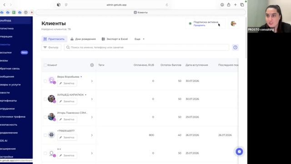Click Игорь Павленко's avatar photo
This screenshot has height=164, width=291.
(51, 117)
